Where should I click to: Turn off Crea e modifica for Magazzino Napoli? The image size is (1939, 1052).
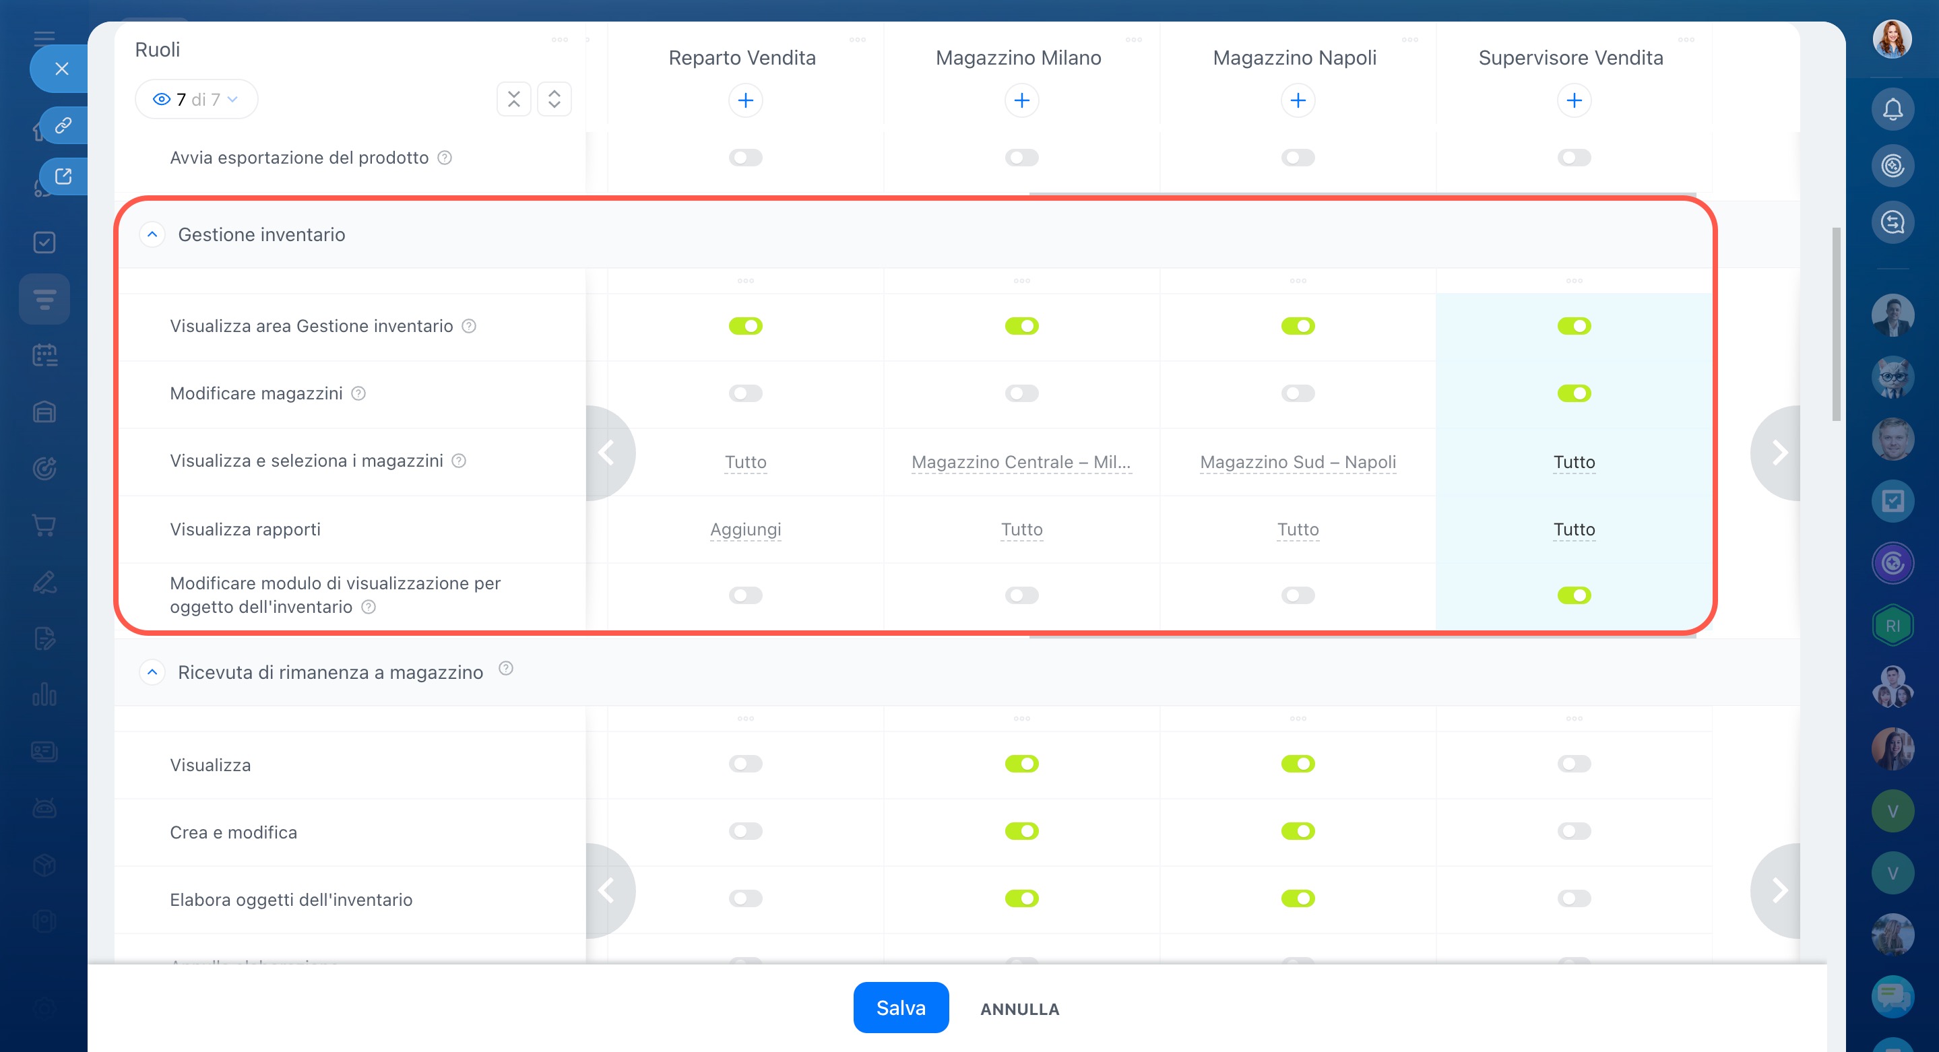[1297, 832]
